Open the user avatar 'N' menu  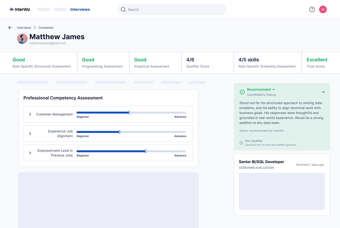click(x=323, y=10)
